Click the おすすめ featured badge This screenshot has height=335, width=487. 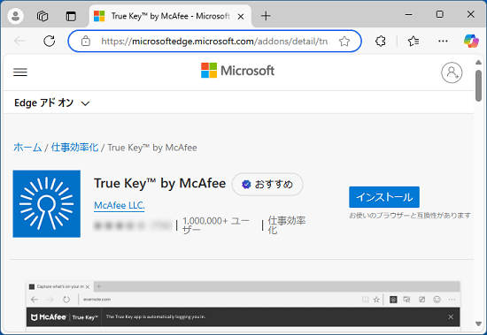[267, 184]
